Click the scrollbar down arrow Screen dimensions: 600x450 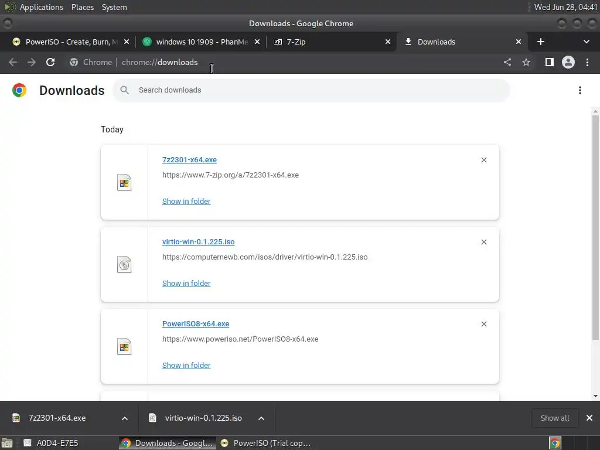tap(595, 396)
